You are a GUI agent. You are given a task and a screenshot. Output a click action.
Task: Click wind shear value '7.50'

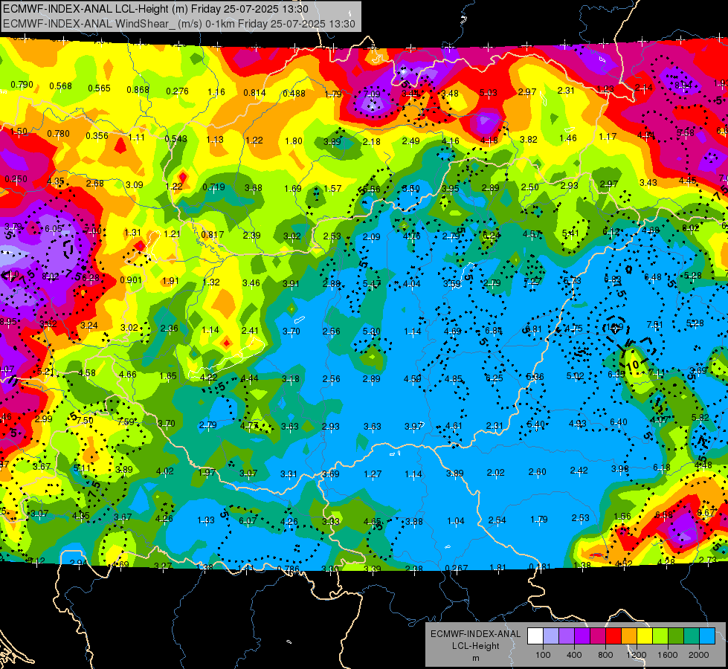point(85,420)
